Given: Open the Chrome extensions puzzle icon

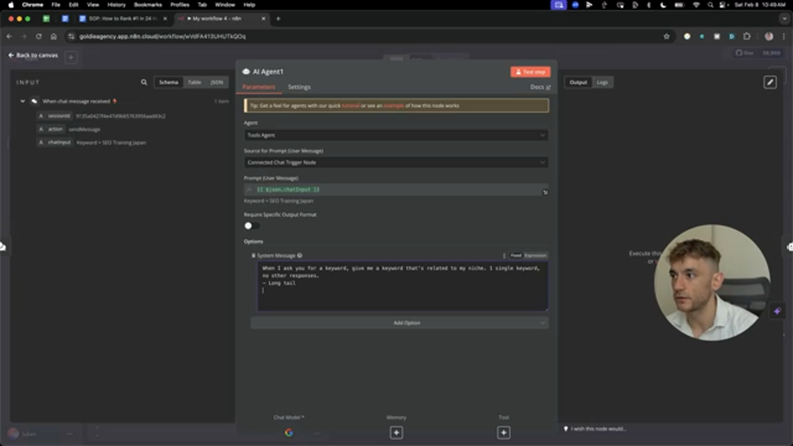Looking at the screenshot, I should (747, 37).
